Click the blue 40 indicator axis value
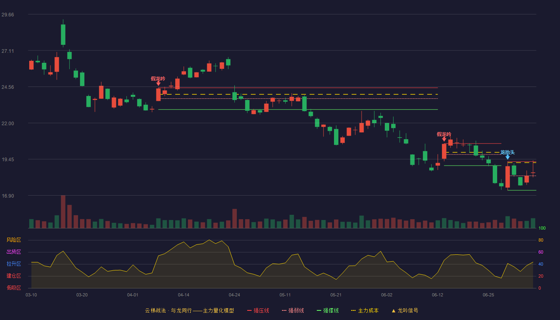Image resolution: width=560 pixels, height=320 pixels. coord(541,264)
